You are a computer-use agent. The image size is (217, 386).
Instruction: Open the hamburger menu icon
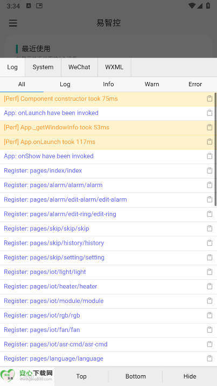tap(13, 23)
